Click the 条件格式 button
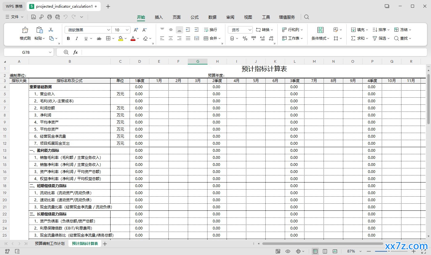The width and height of the screenshot is (431, 255). tap(320, 34)
